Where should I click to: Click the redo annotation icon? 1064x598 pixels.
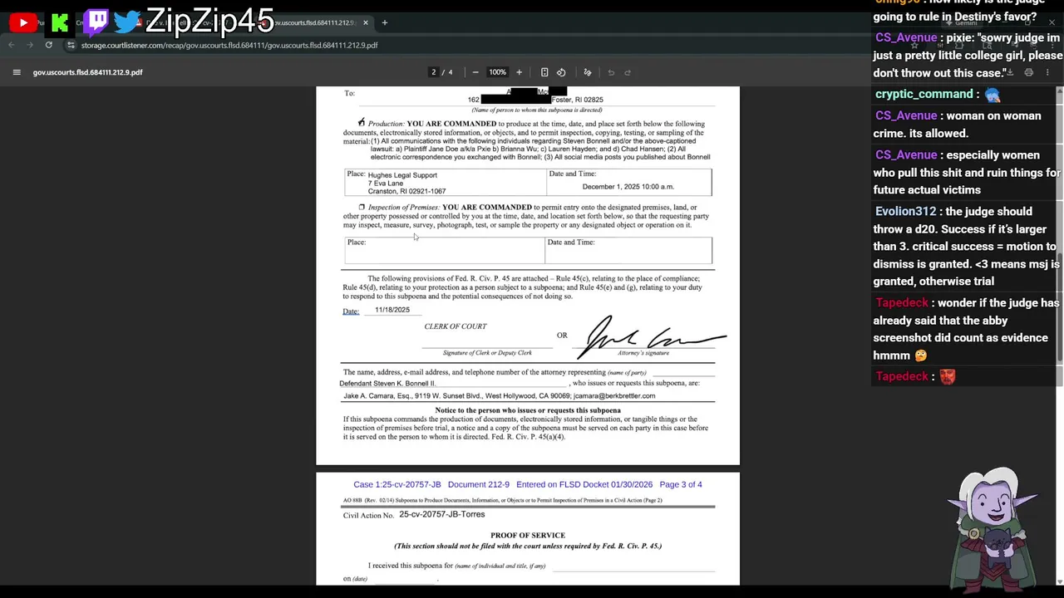pyautogui.click(x=628, y=72)
